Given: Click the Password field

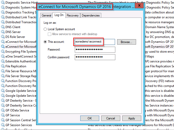Looking at the screenshot, I should (95, 50).
